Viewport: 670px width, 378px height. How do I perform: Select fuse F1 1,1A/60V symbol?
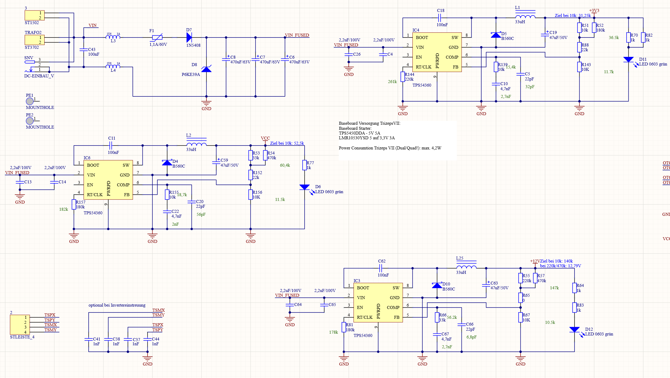click(x=157, y=38)
